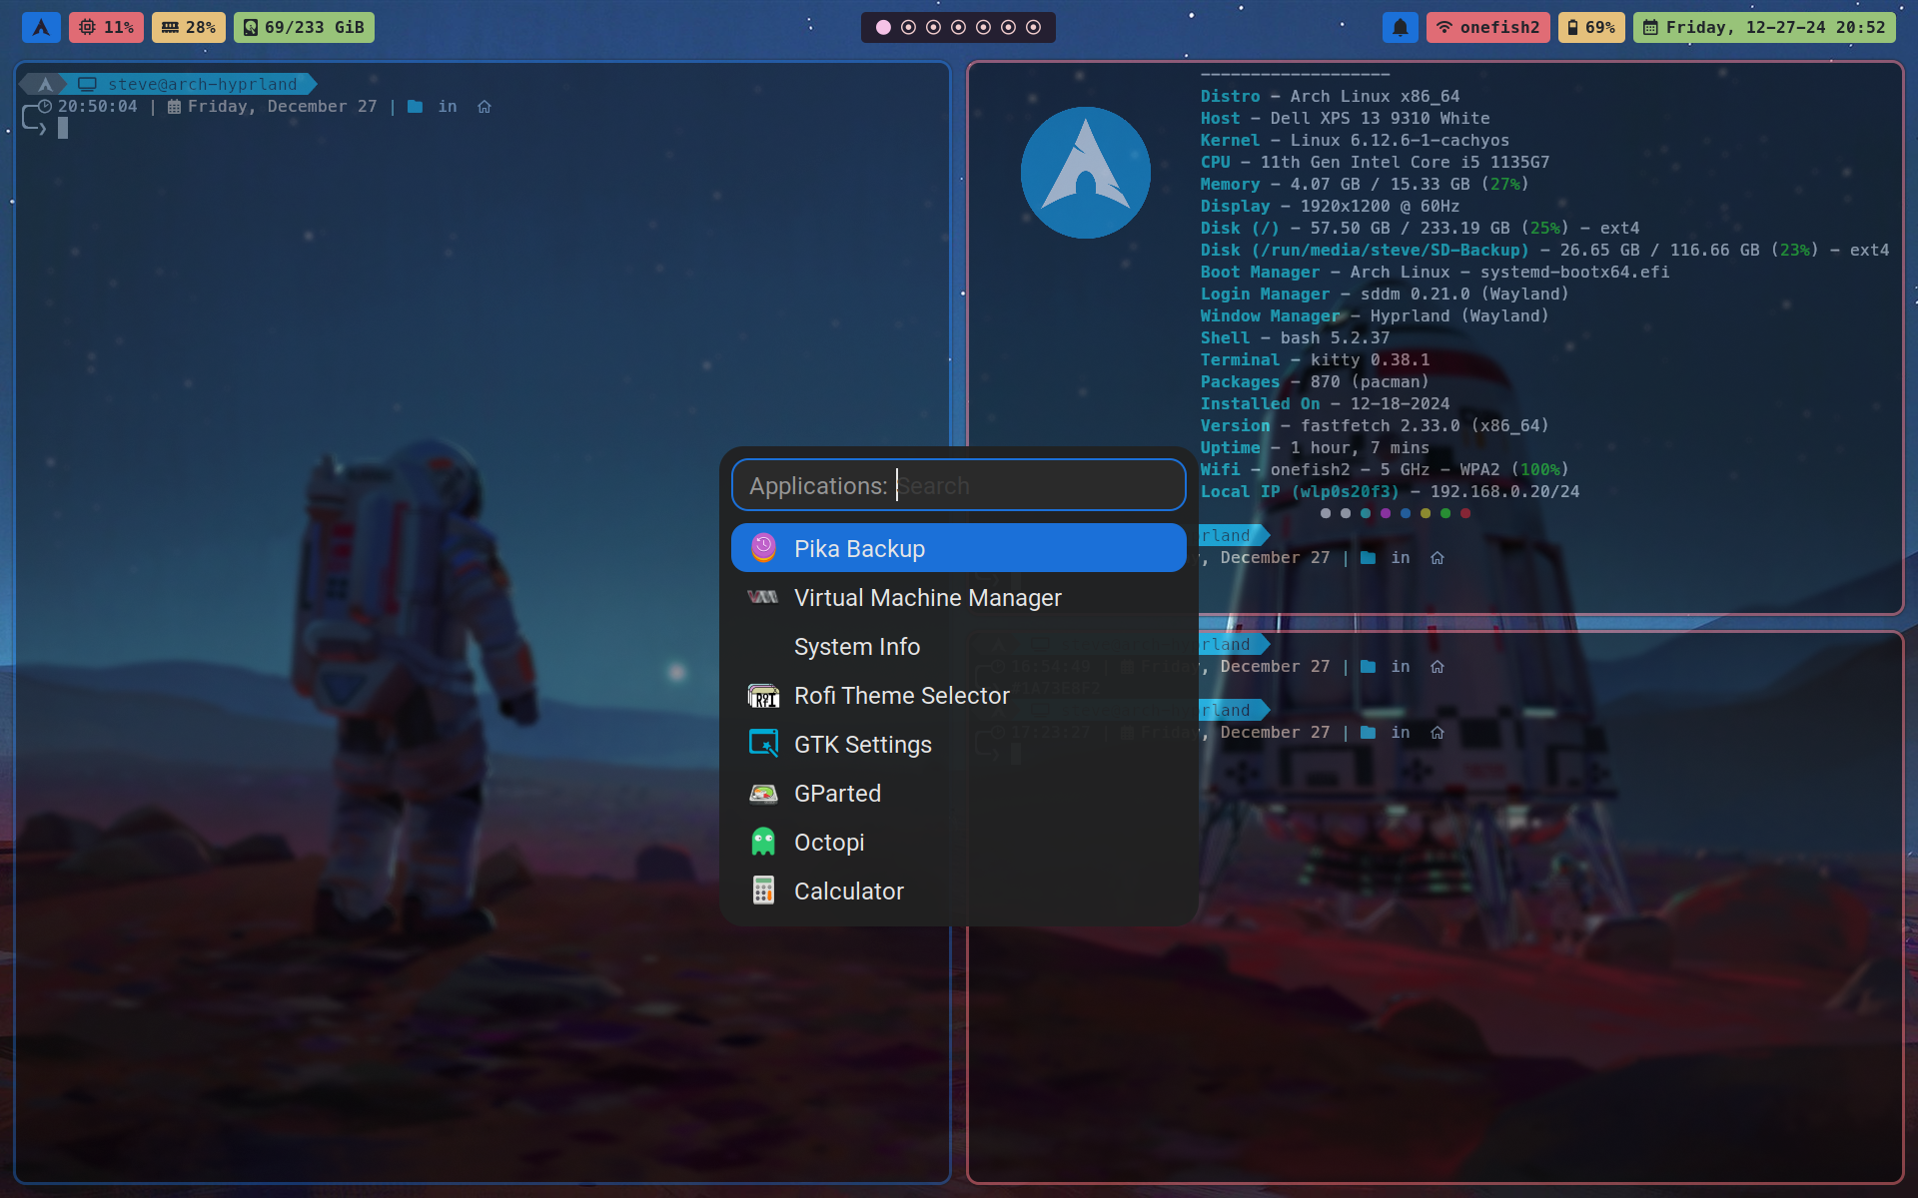The width and height of the screenshot is (1918, 1198).
Task: Select the Pika Backup app icon
Action: point(763,547)
